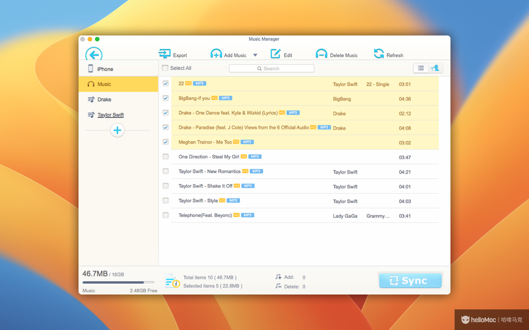Click Total items 10 ( 46.7MB ) text
Screen dimensions: 529x330
click(x=210, y=277)
